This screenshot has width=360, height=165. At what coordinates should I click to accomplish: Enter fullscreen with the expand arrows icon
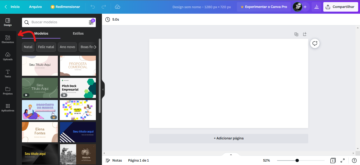pyautogui.click(x=343, y=161)
